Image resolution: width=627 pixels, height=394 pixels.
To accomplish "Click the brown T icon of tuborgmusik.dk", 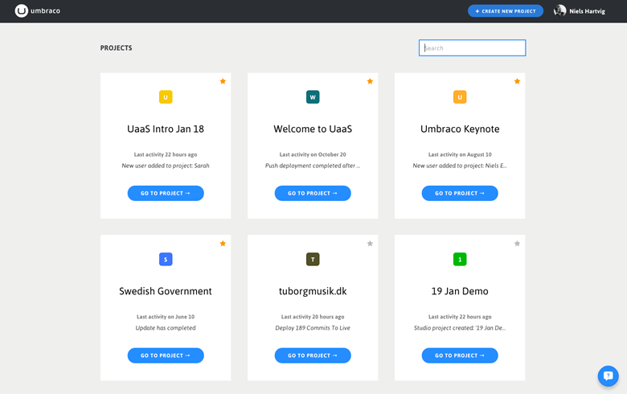I will [313, 259].
